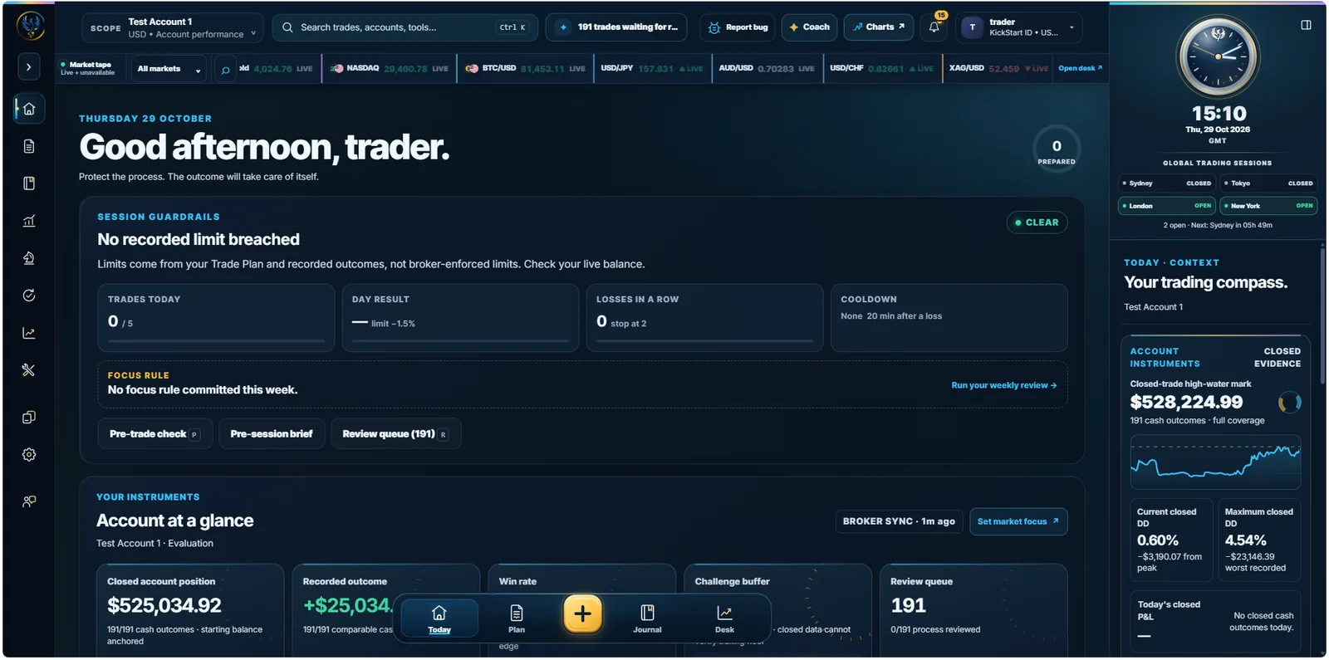
Task: Click the CLEAR guardrail status pill
Action: pos(1037,222)
